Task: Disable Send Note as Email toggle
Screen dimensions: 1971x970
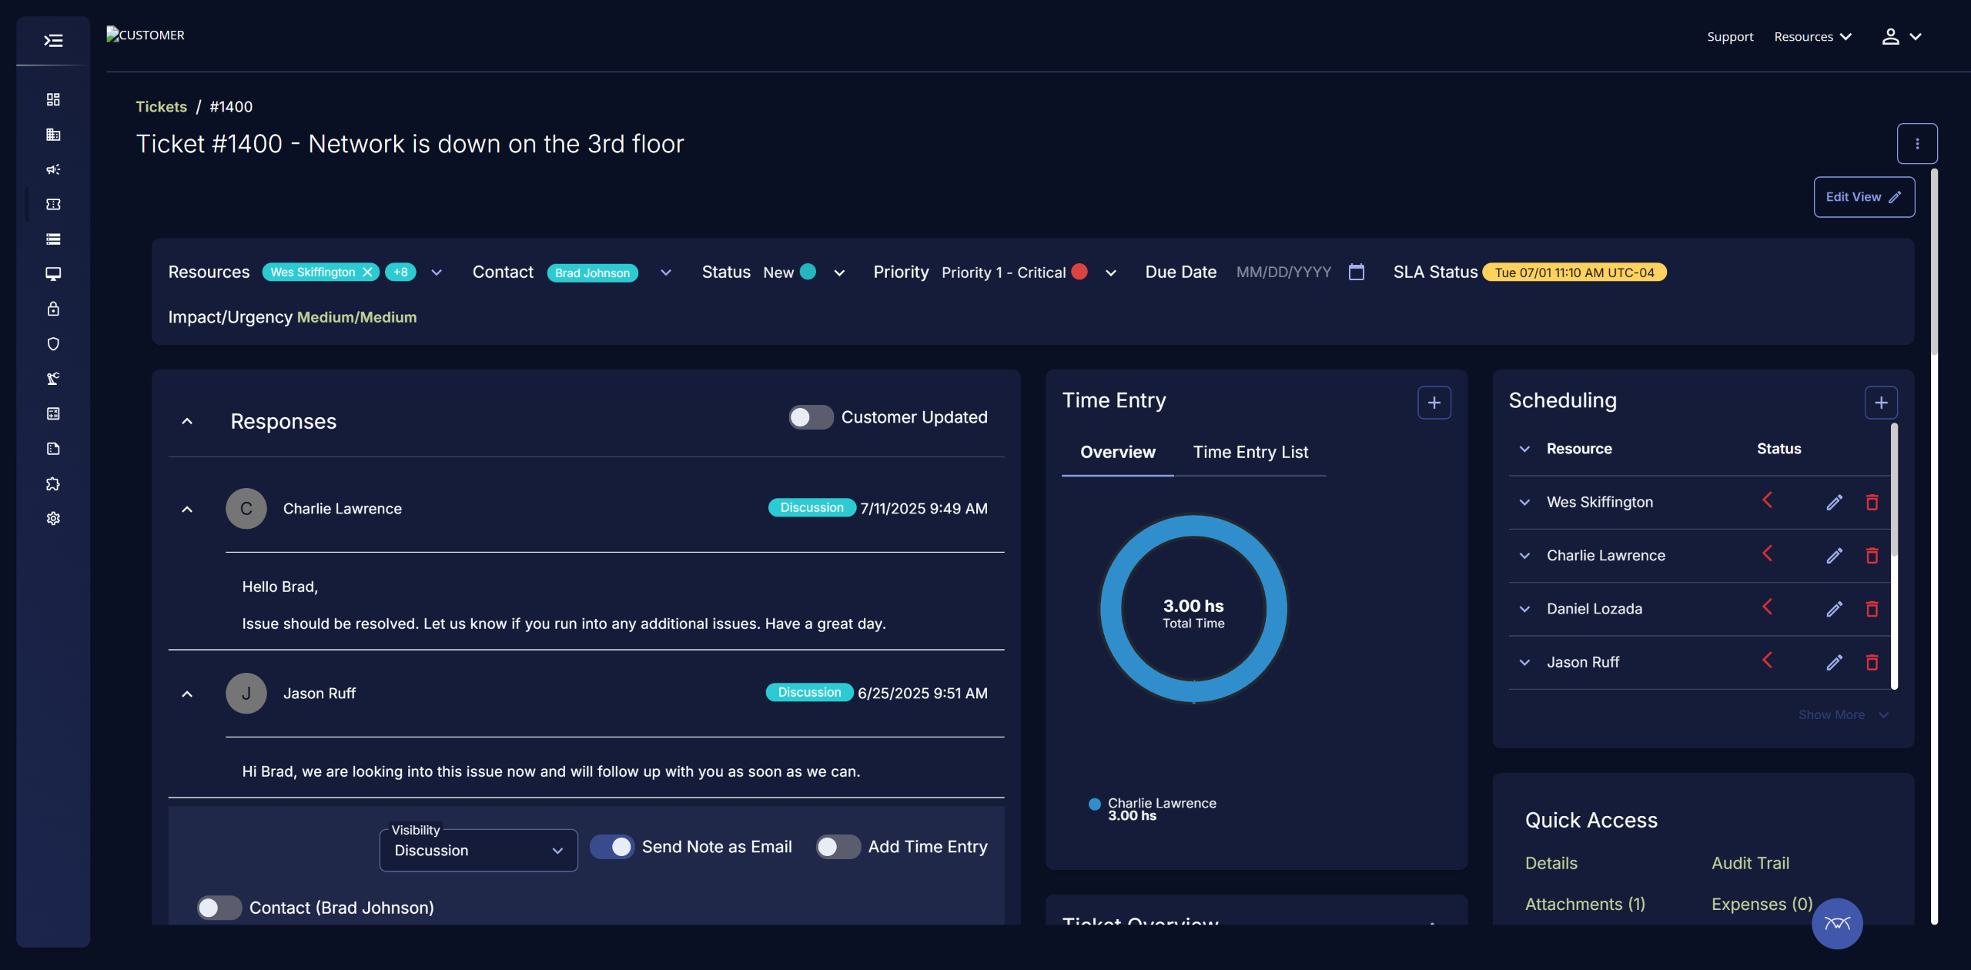Action: tap(613, 847)
